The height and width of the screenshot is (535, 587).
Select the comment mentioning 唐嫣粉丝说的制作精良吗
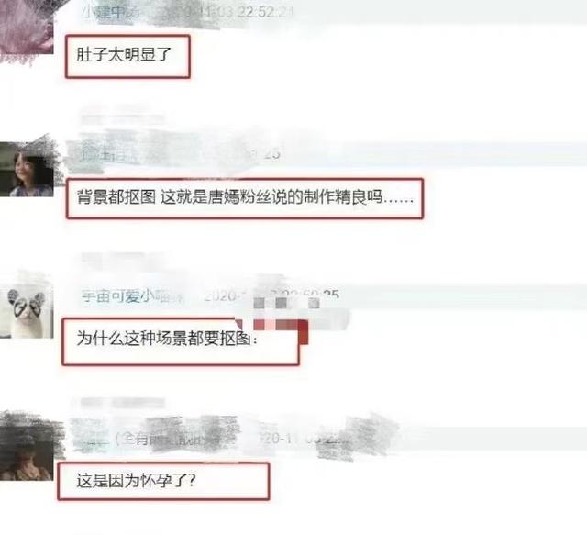(245, 198)
